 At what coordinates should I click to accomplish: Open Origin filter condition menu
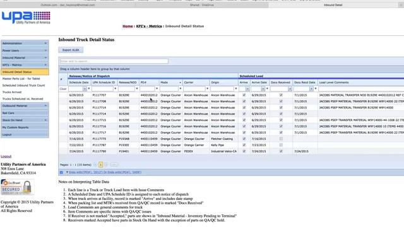235,89
